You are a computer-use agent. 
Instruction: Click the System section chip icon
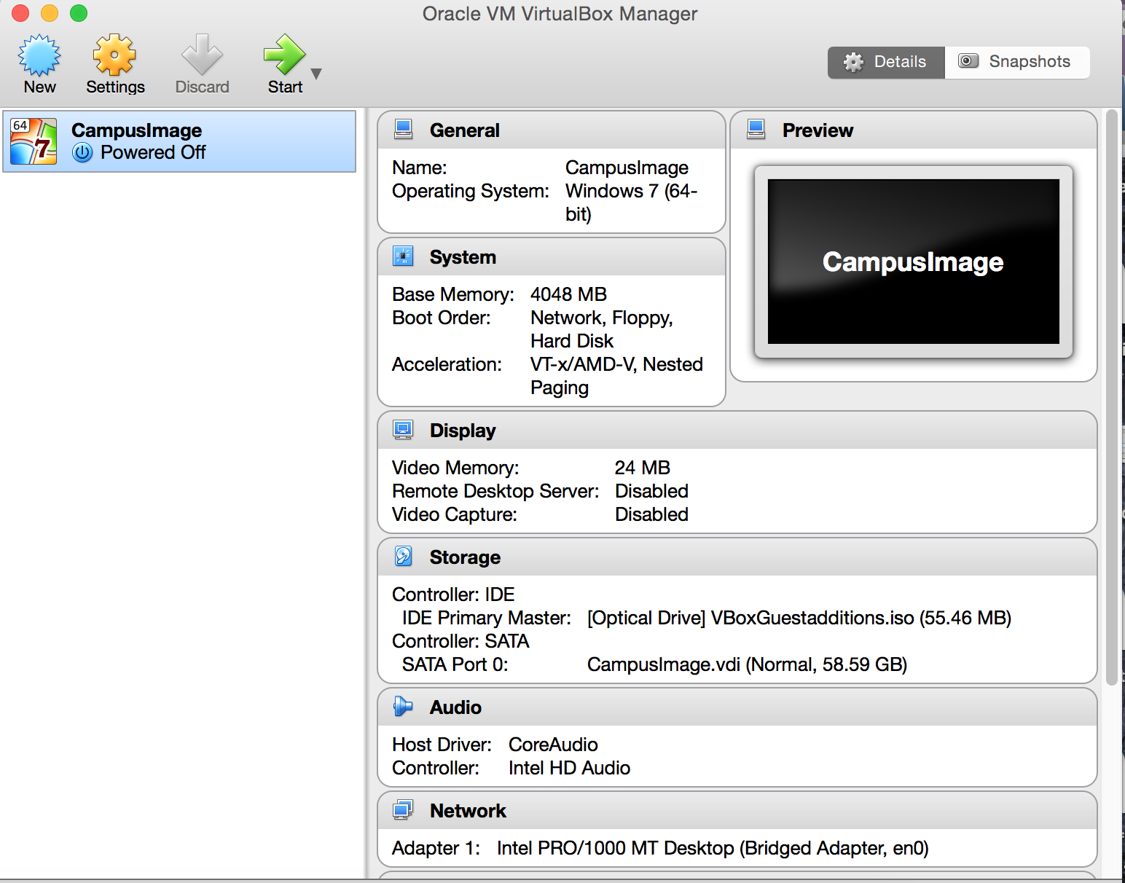tap(403, 256)
